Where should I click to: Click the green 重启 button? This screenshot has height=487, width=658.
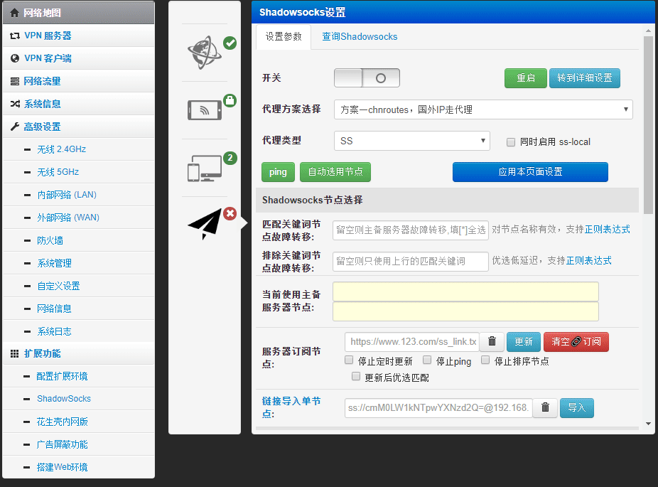[x=526, y=78]
